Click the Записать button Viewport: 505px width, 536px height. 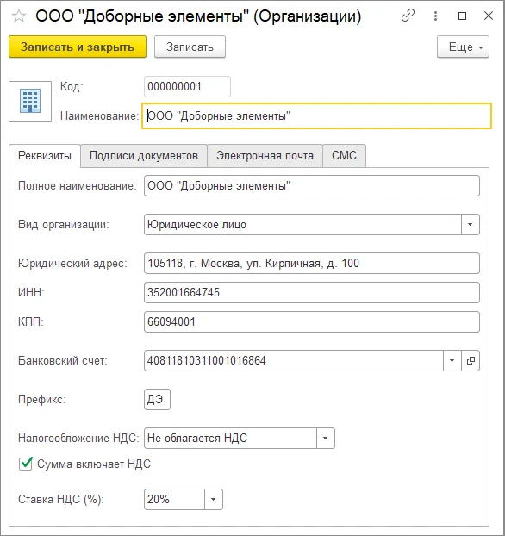coord(190,47)
